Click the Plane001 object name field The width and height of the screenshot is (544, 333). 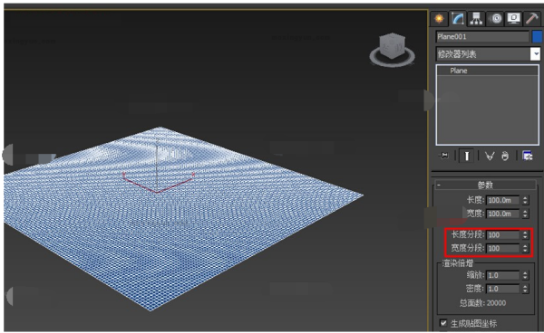pyautogui.click(x=482, y=37)
